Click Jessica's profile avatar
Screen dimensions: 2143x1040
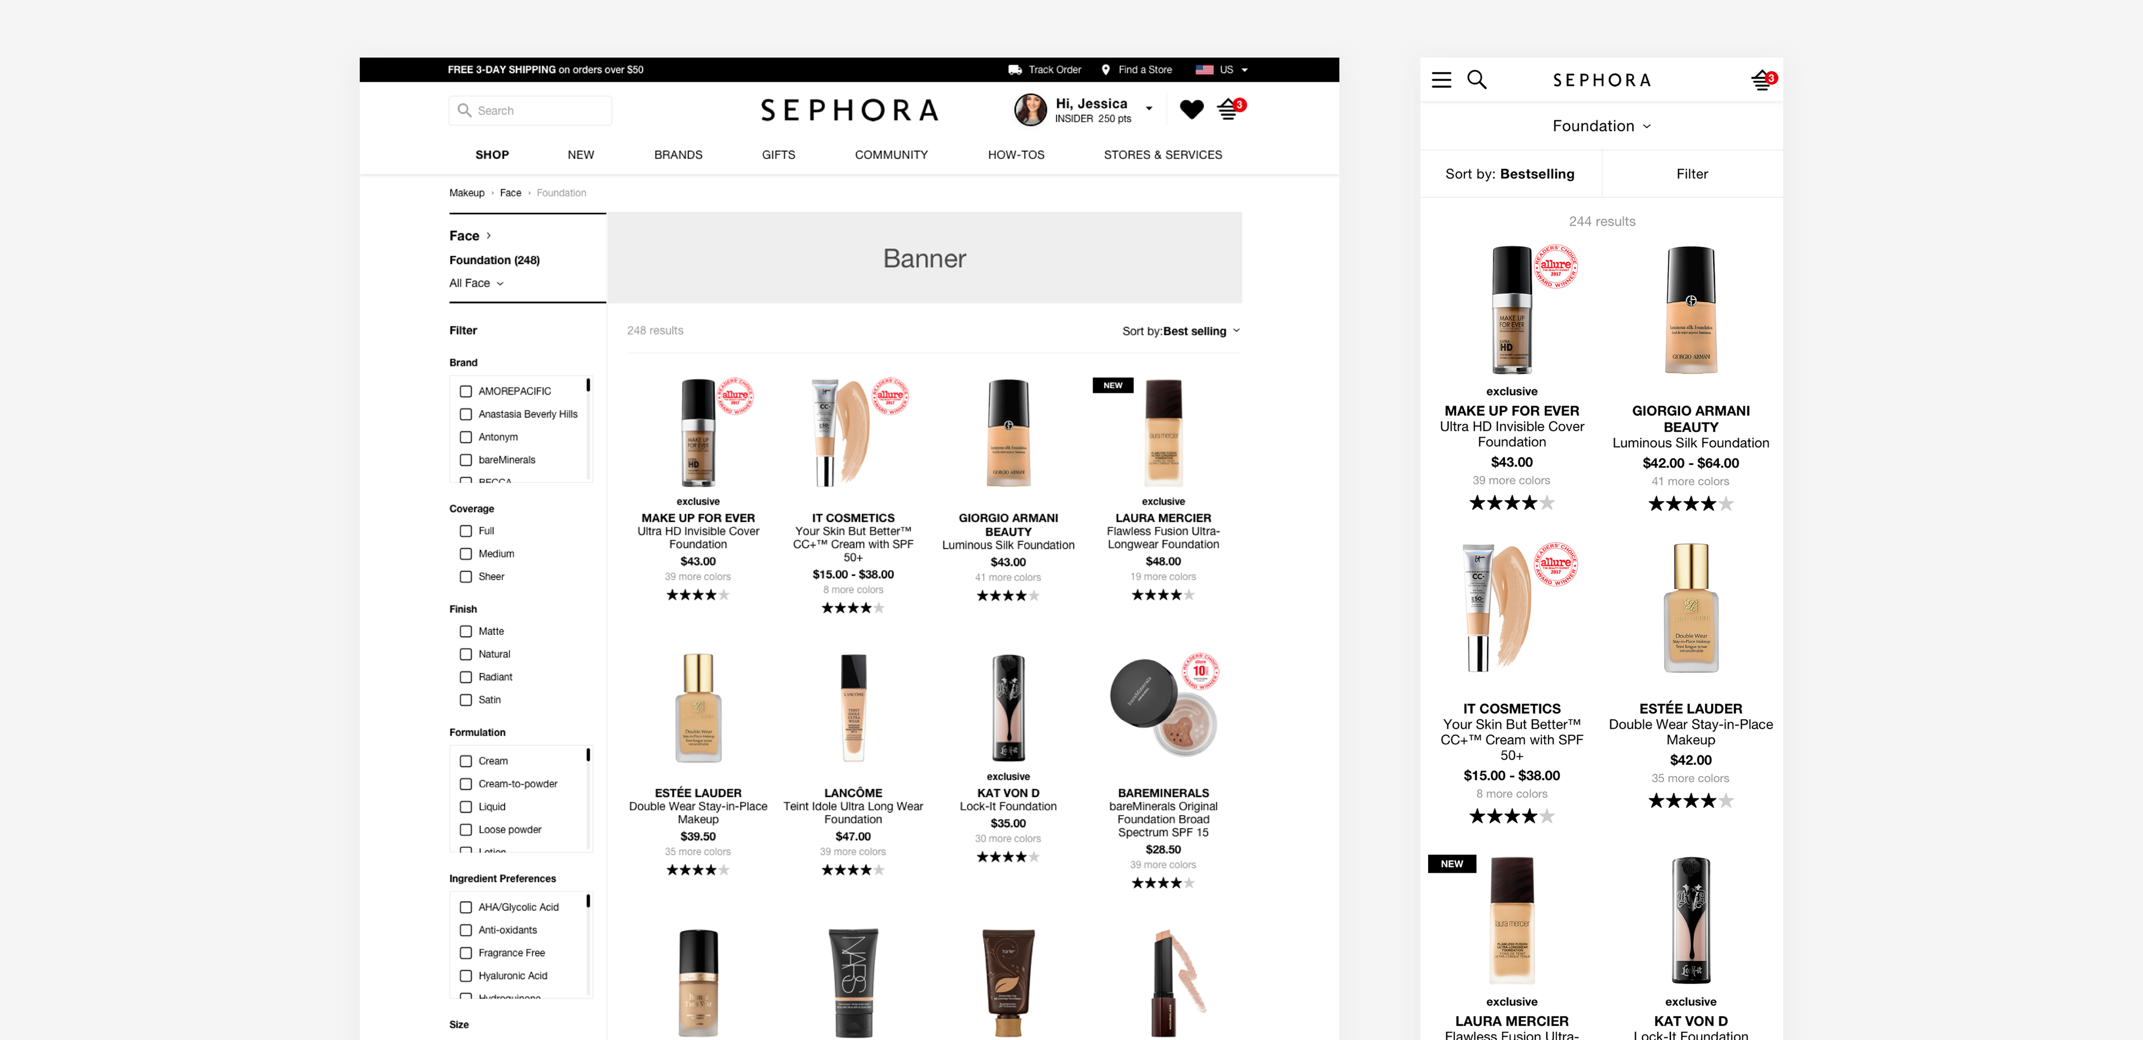point(1030,110)
